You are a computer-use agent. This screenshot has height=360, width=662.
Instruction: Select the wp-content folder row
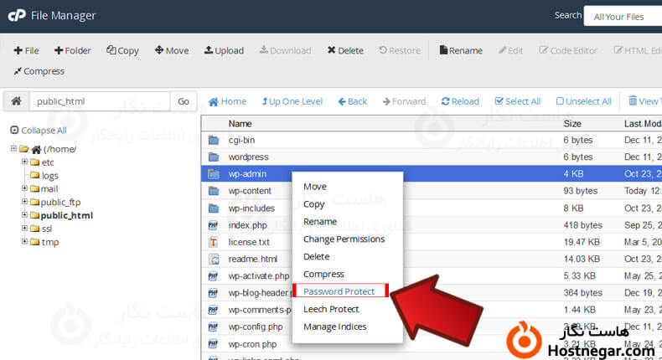[x=249, y=191]
